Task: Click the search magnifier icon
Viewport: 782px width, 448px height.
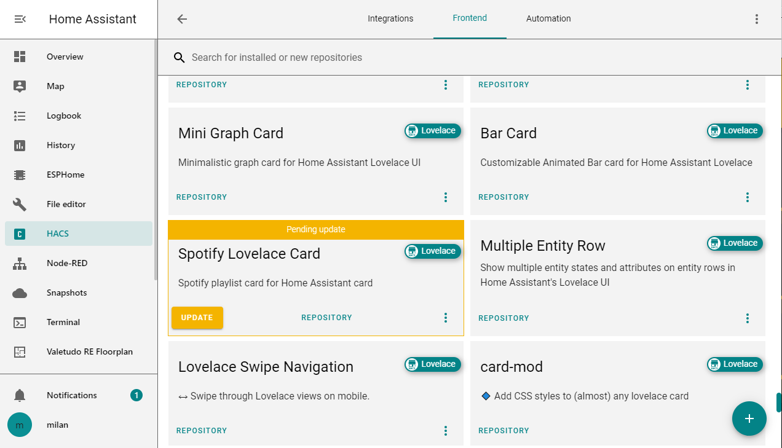Action: point(180,57)
